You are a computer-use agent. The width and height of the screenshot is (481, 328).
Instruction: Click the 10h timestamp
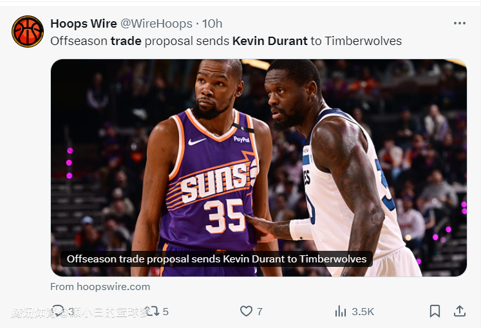coord(212,24)
